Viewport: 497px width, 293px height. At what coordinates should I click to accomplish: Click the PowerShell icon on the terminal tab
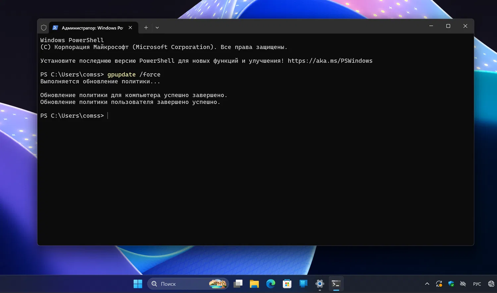coord(55,28)
